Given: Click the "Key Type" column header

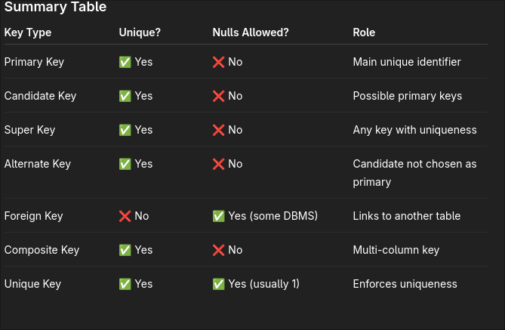Looking at the screenshot, I should 28,32.
